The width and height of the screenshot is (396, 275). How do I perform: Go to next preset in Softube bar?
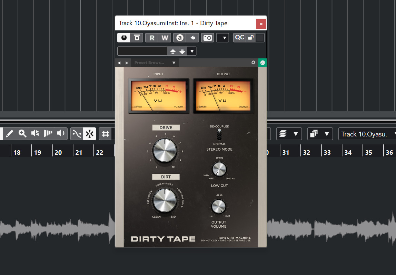click(127, 63)
